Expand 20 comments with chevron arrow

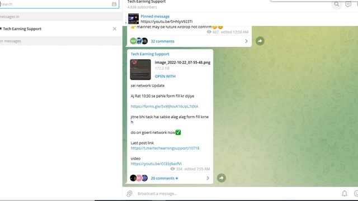point(208,178)
